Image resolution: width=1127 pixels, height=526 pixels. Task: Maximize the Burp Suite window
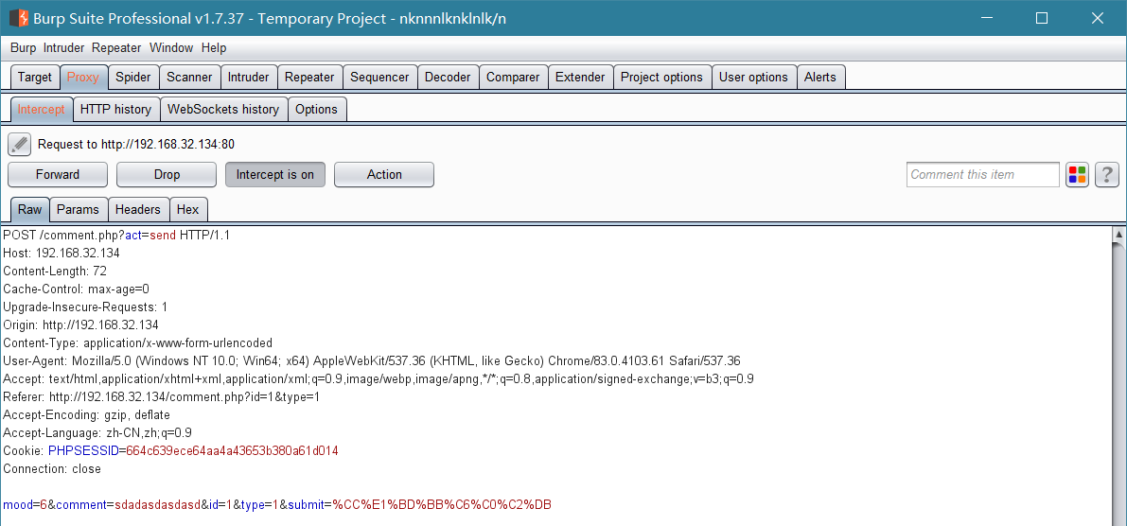(x=1042, y=19)
